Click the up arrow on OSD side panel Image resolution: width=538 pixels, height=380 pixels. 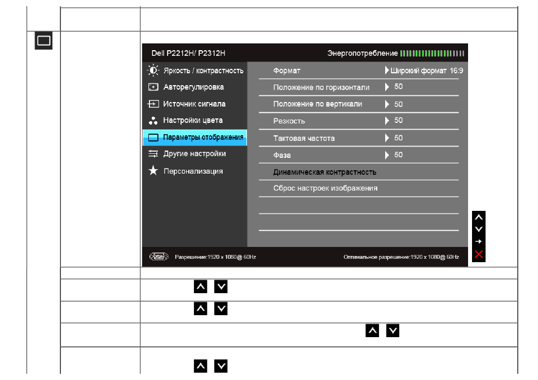479,217
